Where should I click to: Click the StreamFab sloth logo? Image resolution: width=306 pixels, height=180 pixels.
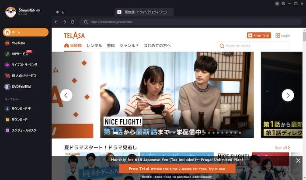[x=10, y=12]
